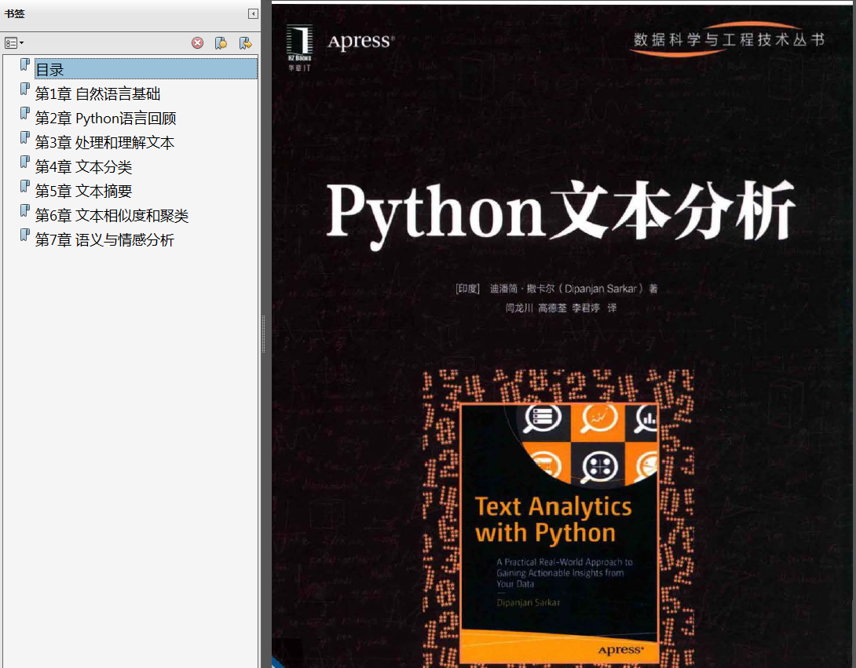
Task: Click bookmark icon beside 第1章
Action: pyautogui.click(x=24, y=89)
